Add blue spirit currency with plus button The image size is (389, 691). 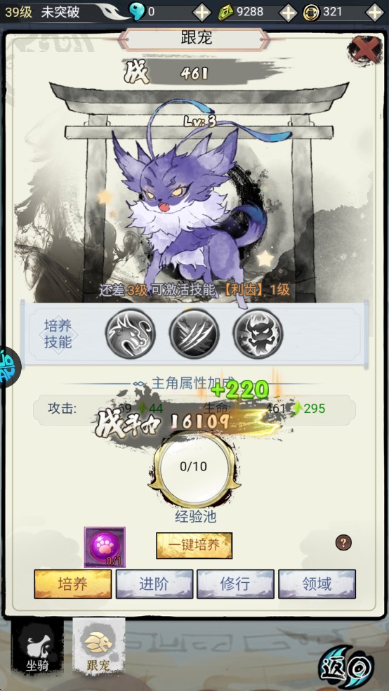pos(202,13)
